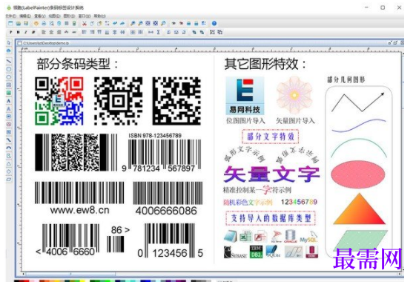The height and width of the screenshot is (282, 416).
Task: Select the straight Line drawing tool
Action: pyautogui.click(x=9, y=62)
